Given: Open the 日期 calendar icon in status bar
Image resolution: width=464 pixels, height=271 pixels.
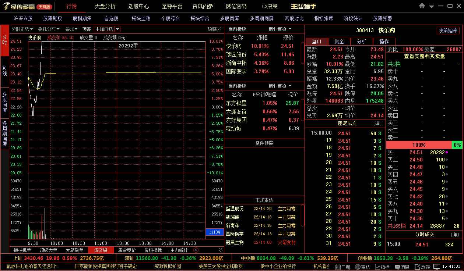Looking at the screenshot, I should pos(342,267).
